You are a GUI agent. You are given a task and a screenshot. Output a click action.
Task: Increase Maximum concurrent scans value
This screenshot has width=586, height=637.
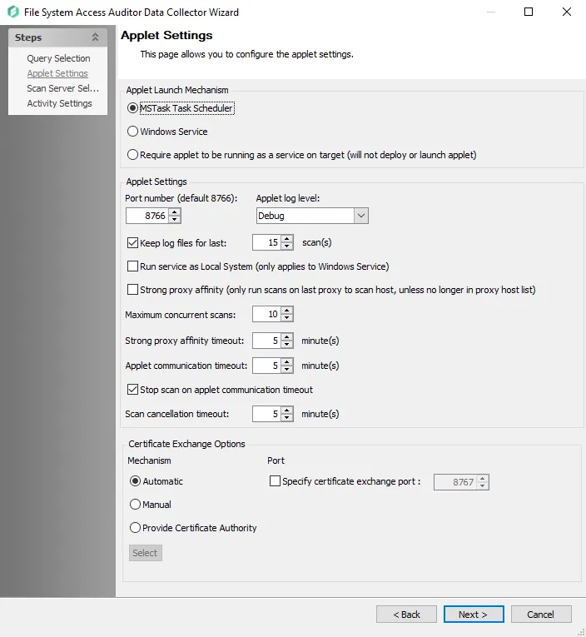(x=286, y=310)
